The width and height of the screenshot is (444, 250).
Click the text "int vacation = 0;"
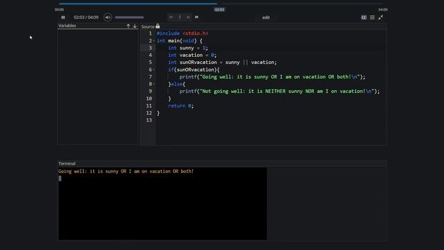(192, 56)
